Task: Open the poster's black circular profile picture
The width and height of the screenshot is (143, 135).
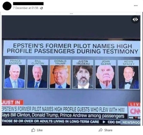Action: [x=7, y=6]
